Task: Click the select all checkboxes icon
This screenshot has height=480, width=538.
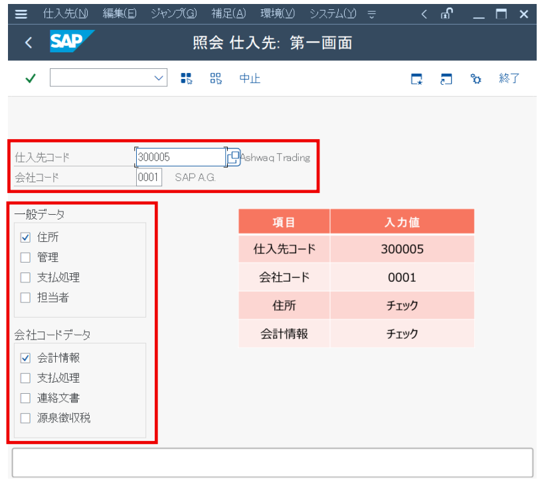Action: pos(187,78)
